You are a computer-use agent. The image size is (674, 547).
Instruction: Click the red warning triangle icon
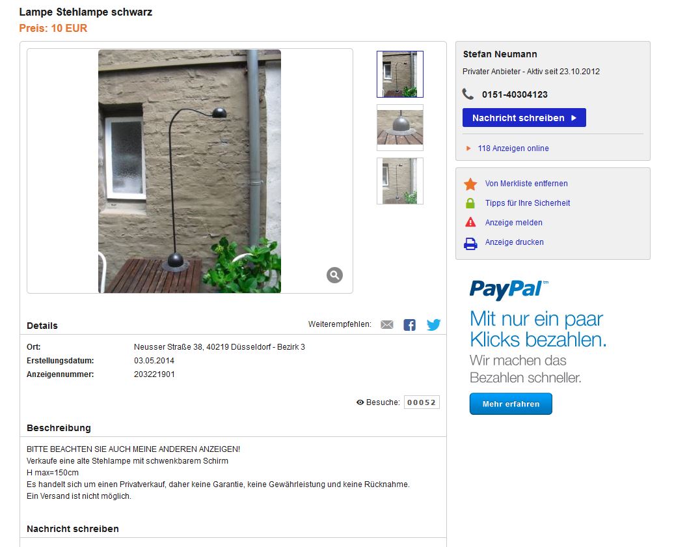pos(470,223)
